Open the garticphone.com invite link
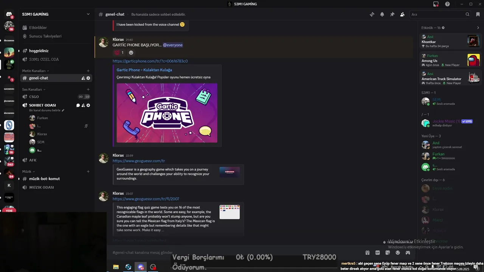The height and width of the screenshot is (272, 484). [150, 61]
